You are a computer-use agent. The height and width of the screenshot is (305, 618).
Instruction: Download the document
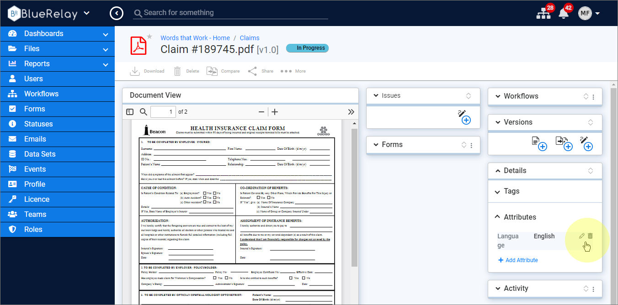pos(147,71)
